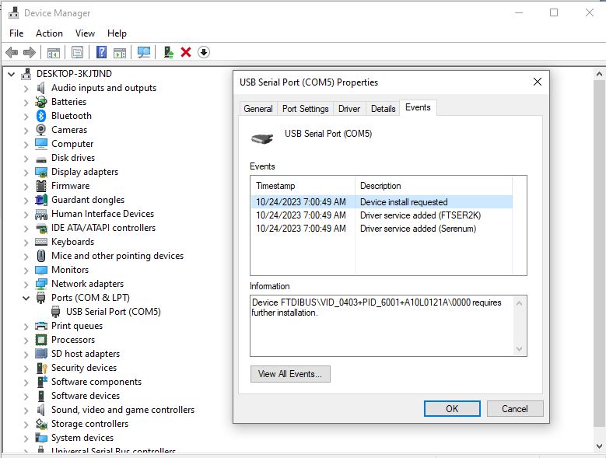Click the down-arrow Disable device icon

point(204,52)
